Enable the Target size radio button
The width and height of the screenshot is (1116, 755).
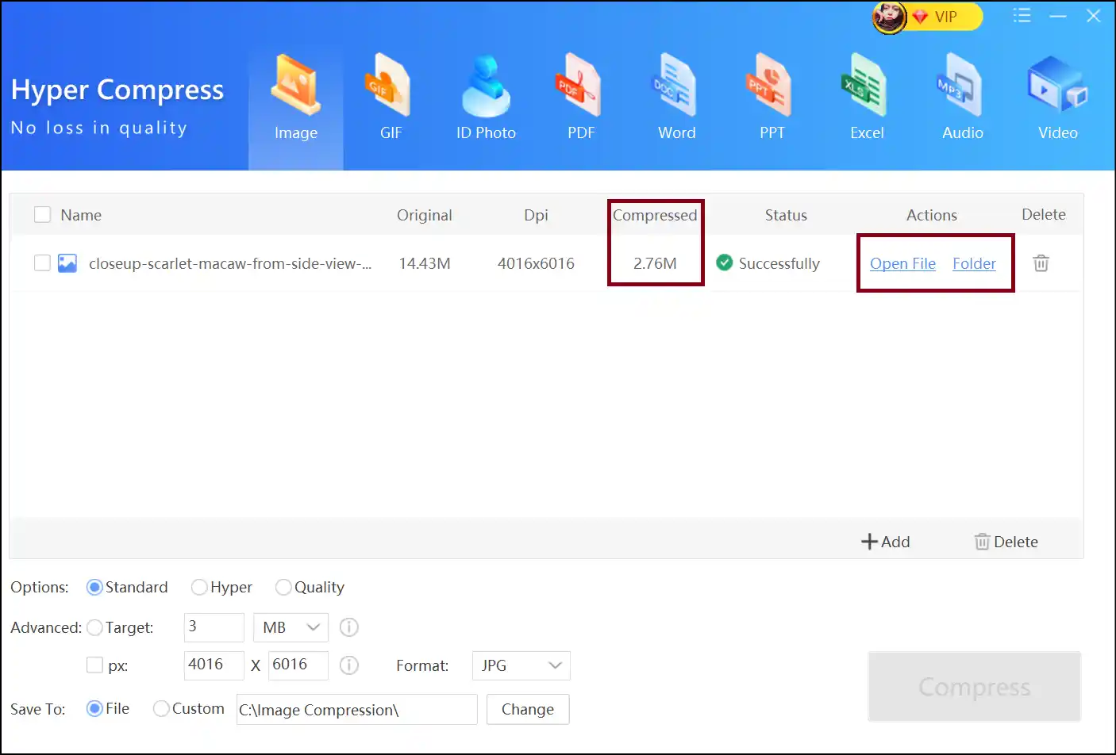[94, 627]
